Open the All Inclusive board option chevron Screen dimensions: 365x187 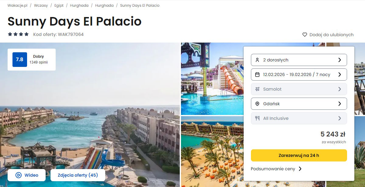point(339,118)
